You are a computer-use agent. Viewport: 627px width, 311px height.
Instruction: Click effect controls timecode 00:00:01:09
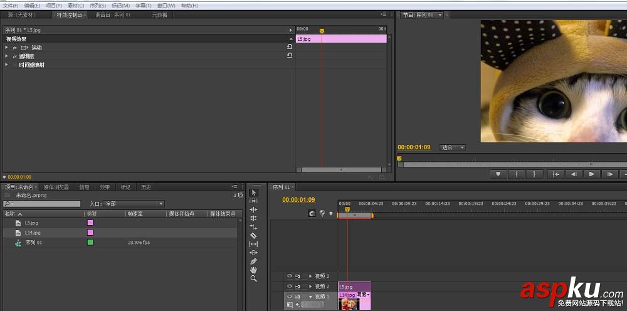pyautogui.click(x=19, y=177)
